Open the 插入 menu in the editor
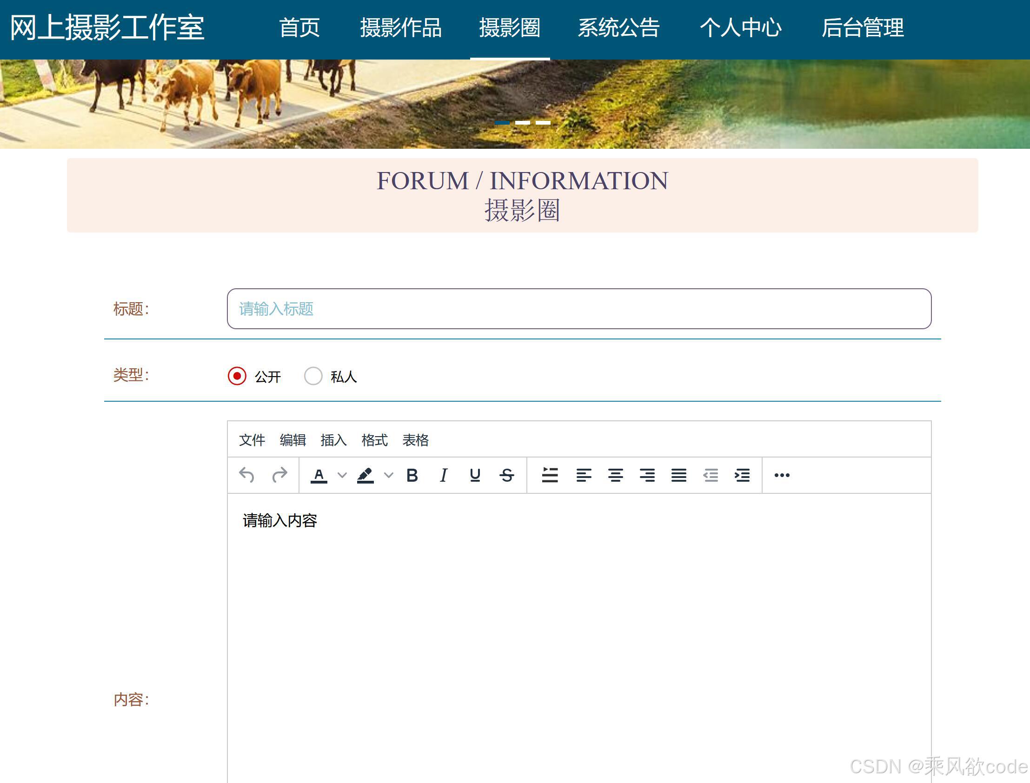Viewport: 1030px width, 783px height. [x=334, y=440]
